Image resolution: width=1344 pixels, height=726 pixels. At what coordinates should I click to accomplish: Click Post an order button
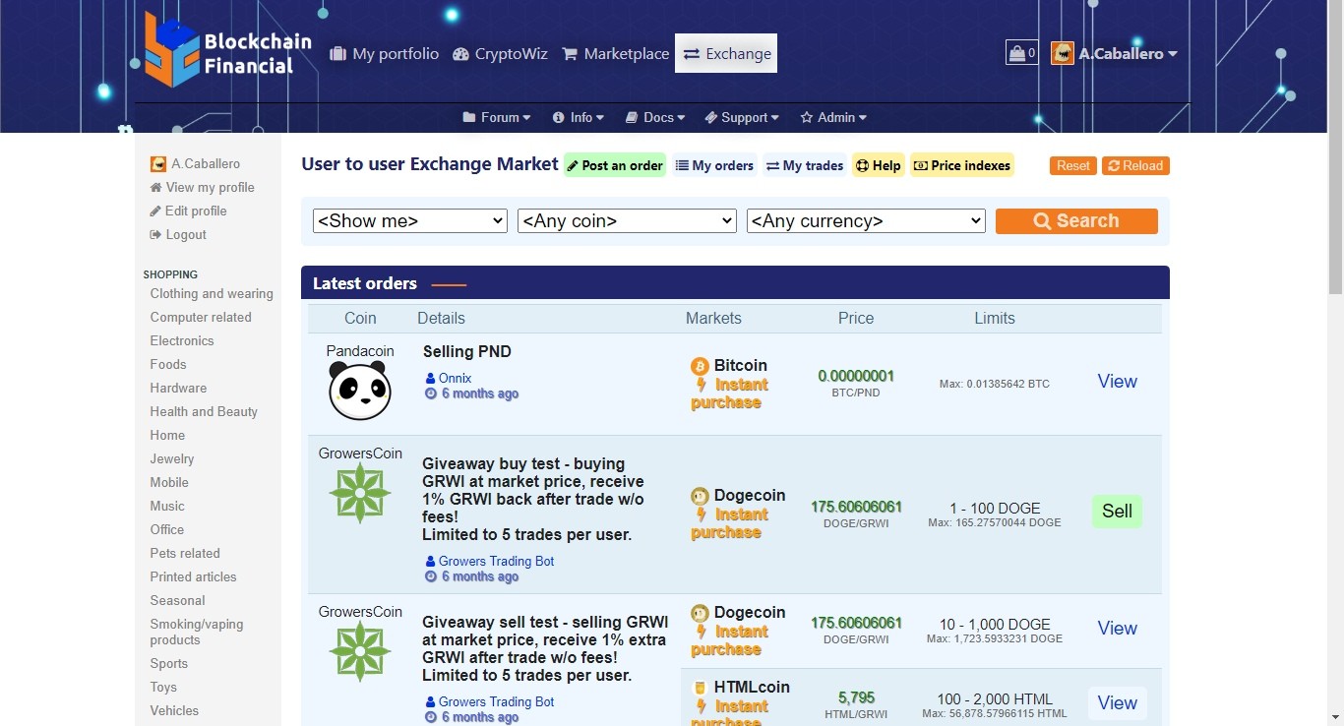(x=615, y=165)
